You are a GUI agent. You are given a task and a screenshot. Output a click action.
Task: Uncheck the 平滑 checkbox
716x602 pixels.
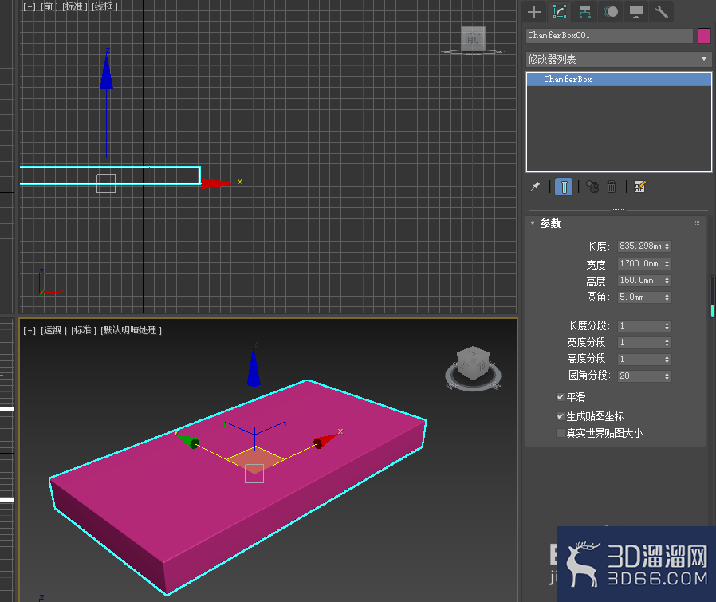pos(561,397)
